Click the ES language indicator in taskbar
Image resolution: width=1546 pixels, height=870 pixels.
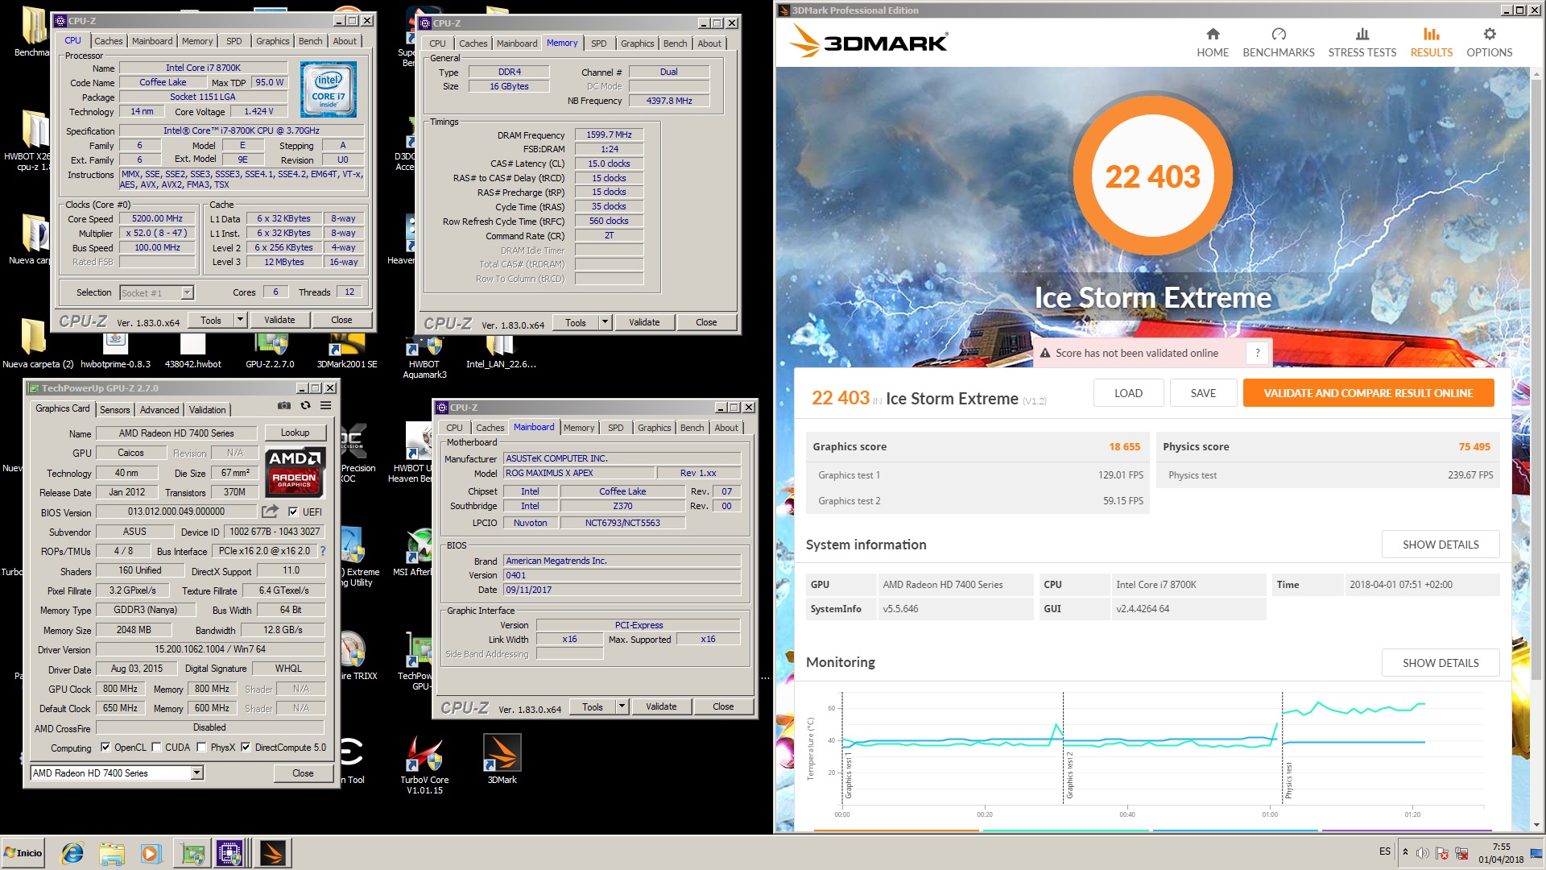coord(1384,851)
